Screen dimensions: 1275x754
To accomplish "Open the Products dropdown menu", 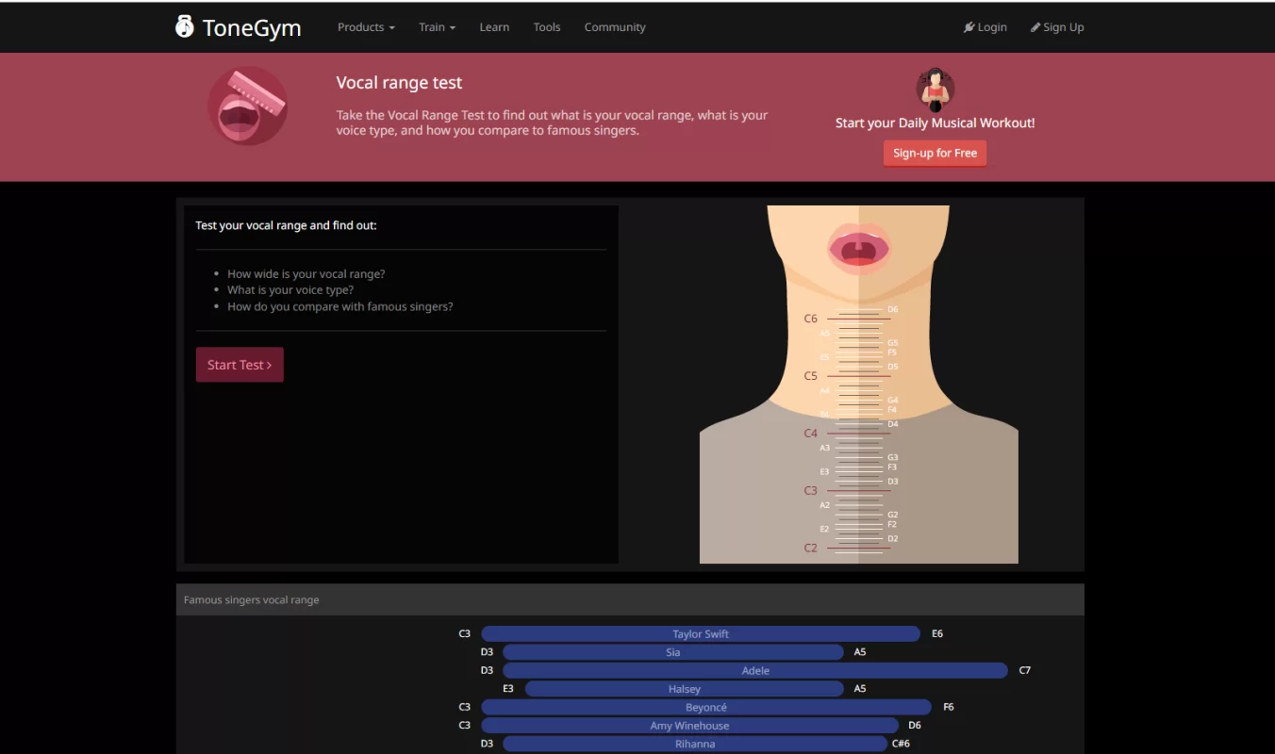I will point(366,27).
